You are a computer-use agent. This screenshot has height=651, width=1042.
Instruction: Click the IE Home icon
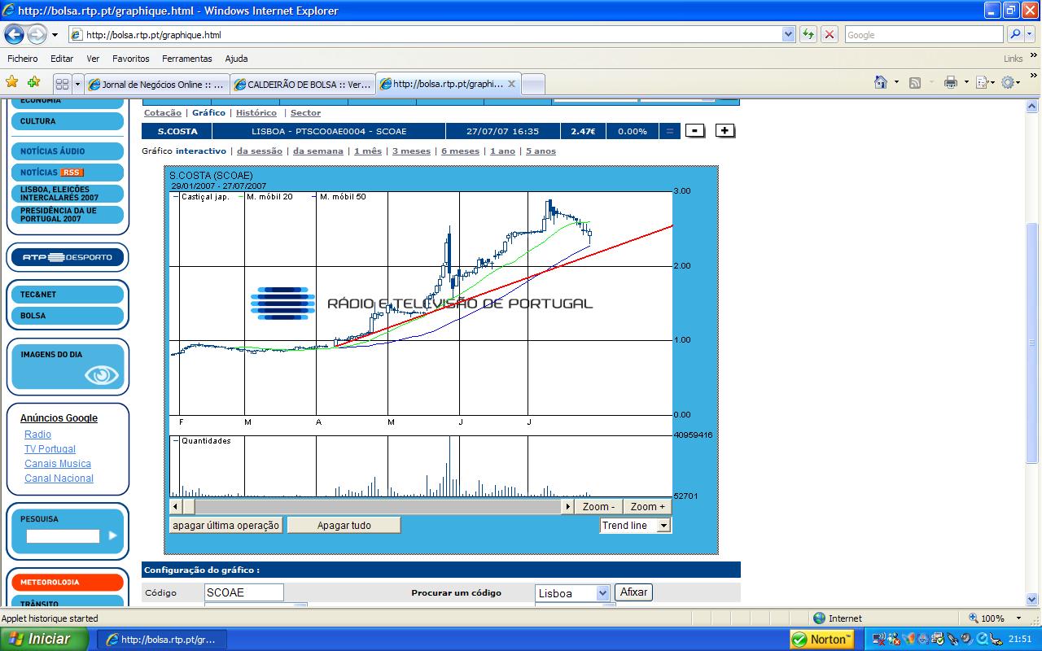pyautogui.click(x=881, y=82)
